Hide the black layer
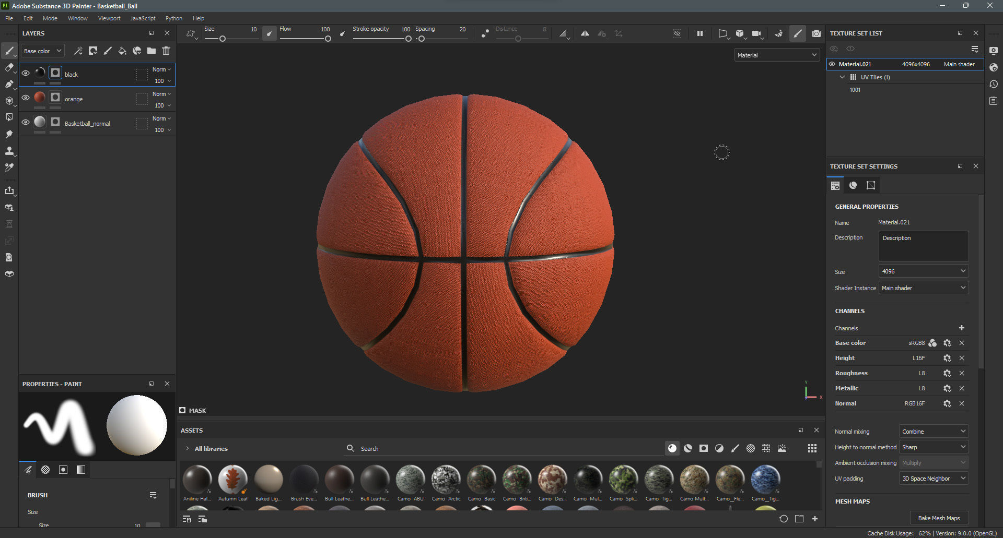The height and width of the screenshot is (538, 1003). click(x=26, y=73)
